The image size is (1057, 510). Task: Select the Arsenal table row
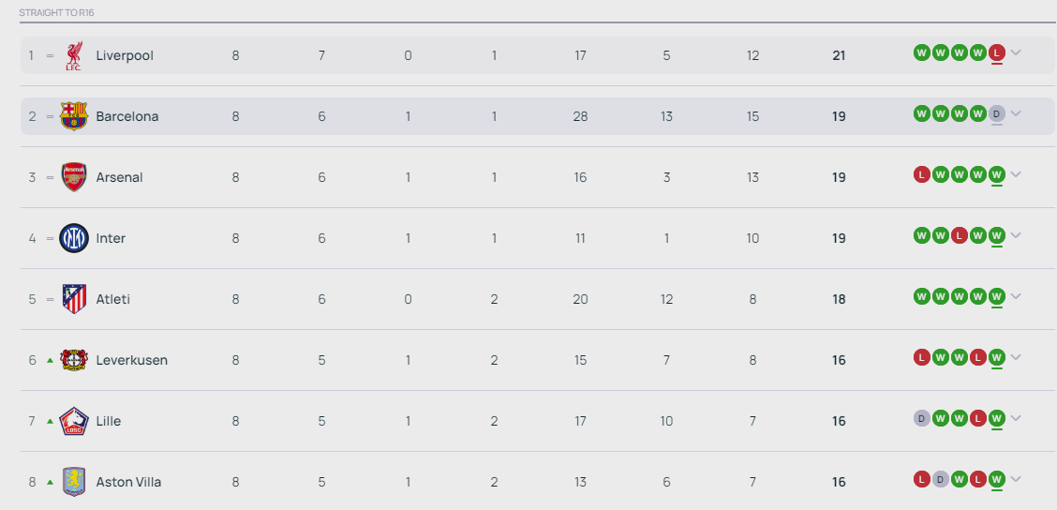click(537, 177)
